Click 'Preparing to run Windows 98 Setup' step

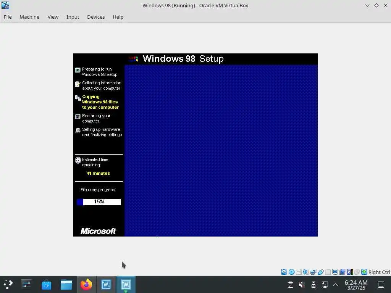[x=100, y=72]
